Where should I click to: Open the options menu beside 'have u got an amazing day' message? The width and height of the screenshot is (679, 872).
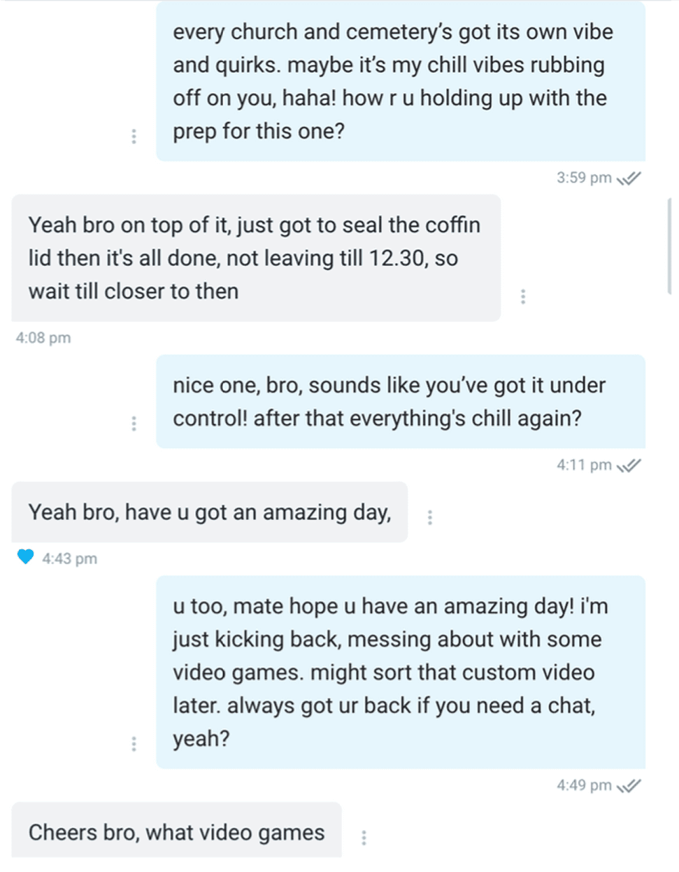430,516
